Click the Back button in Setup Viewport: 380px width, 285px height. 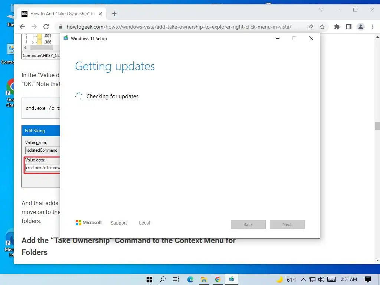coord(248,225)
